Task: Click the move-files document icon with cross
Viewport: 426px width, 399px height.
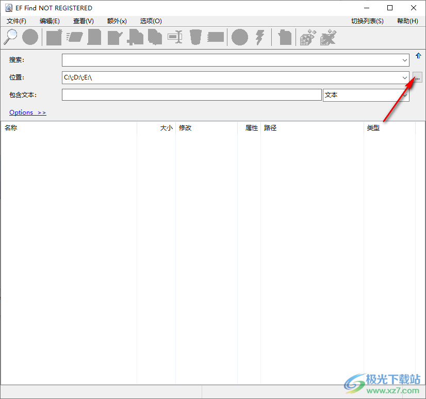Action: pos(135,37)
